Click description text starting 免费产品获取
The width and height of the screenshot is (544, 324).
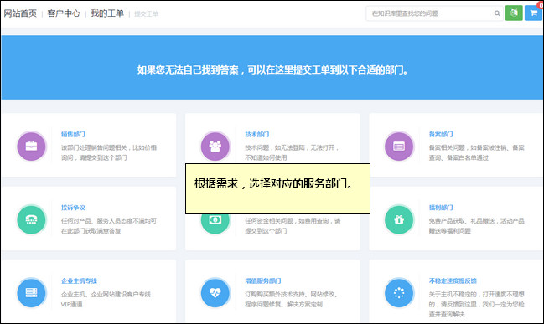point(476,226)
